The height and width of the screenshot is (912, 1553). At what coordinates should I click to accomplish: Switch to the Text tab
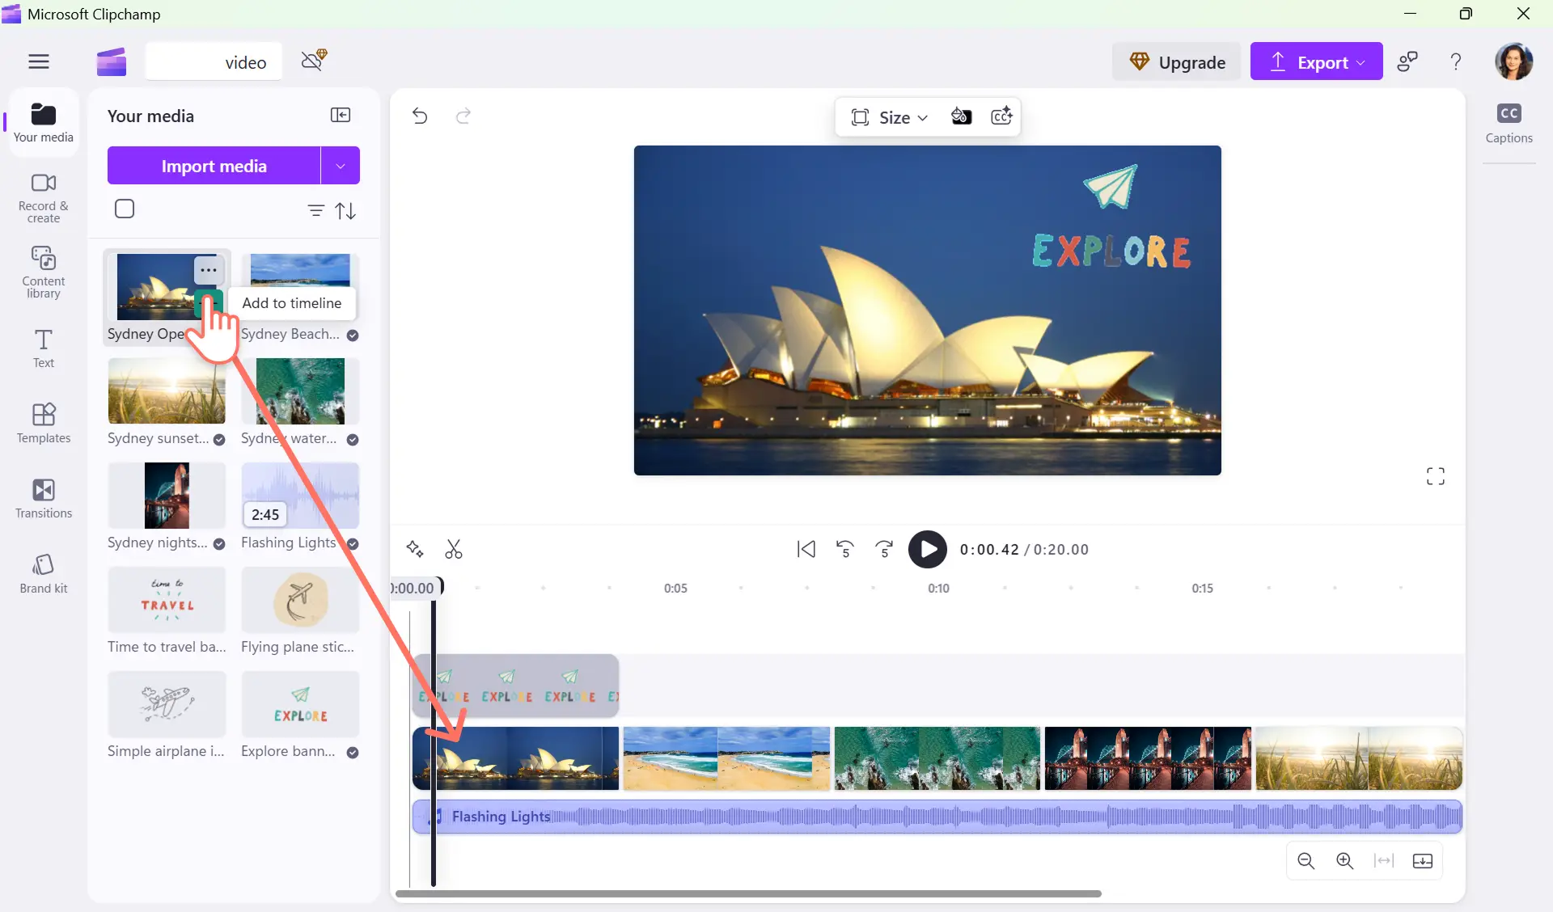(x=44, y=348)
